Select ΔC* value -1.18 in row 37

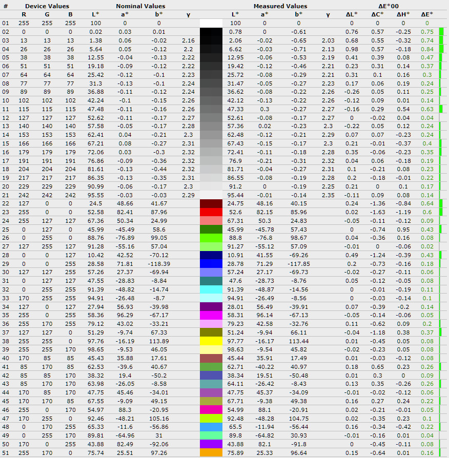[x=377, y=332]
